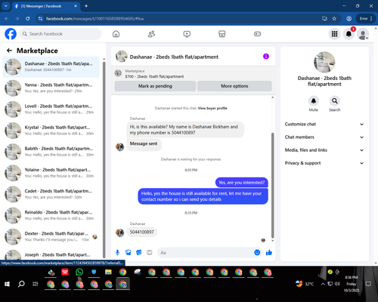Open Windows taskbar search

click(x=21, y=284)
